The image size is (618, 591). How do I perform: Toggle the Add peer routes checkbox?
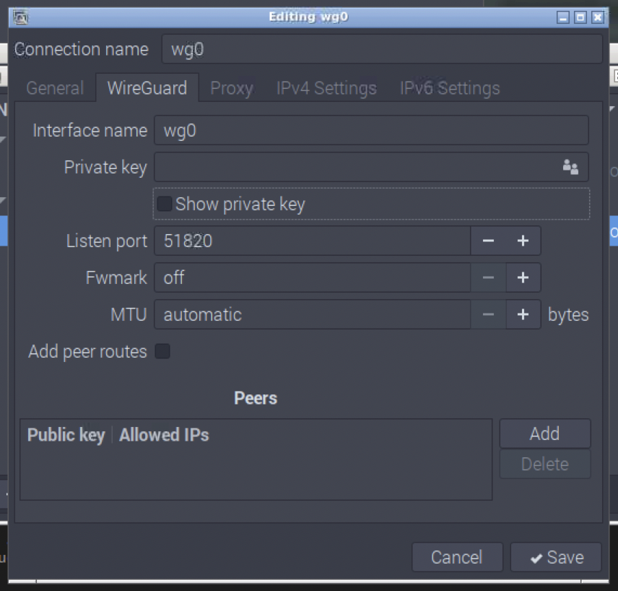pyautogui.click(x=162, y=351)
